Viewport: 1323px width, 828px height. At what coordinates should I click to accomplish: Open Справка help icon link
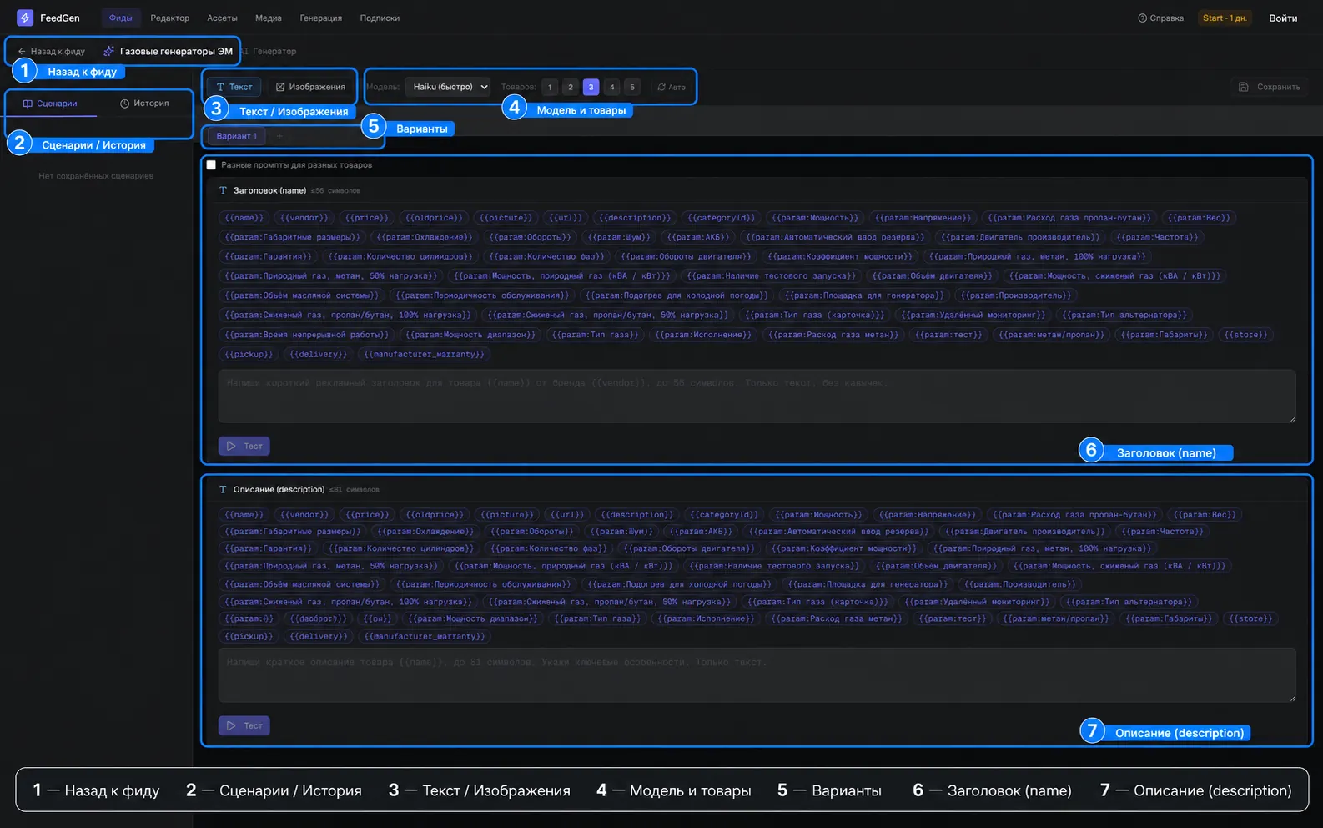[1160, 18]
